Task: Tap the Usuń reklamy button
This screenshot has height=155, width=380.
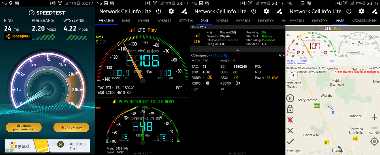Action: [x=71, y=127]
